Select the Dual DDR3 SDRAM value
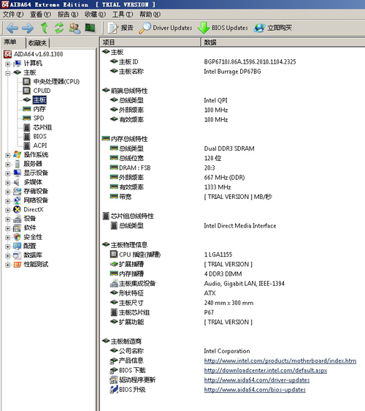The image size is (365, 411). click(229, 148)
